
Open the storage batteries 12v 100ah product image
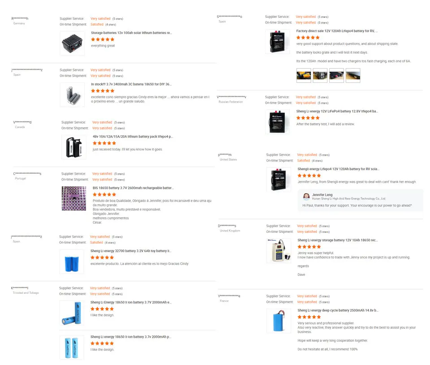(72, 43)
